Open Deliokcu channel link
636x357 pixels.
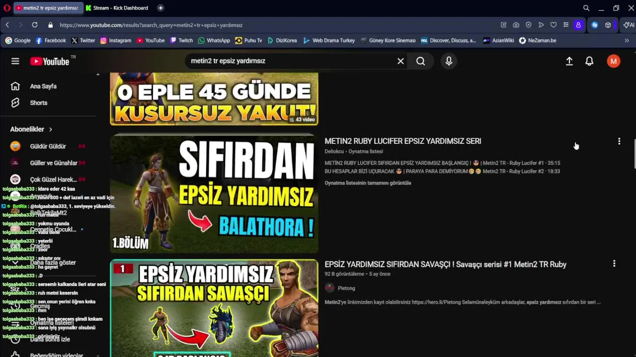(x=334, y=151)
